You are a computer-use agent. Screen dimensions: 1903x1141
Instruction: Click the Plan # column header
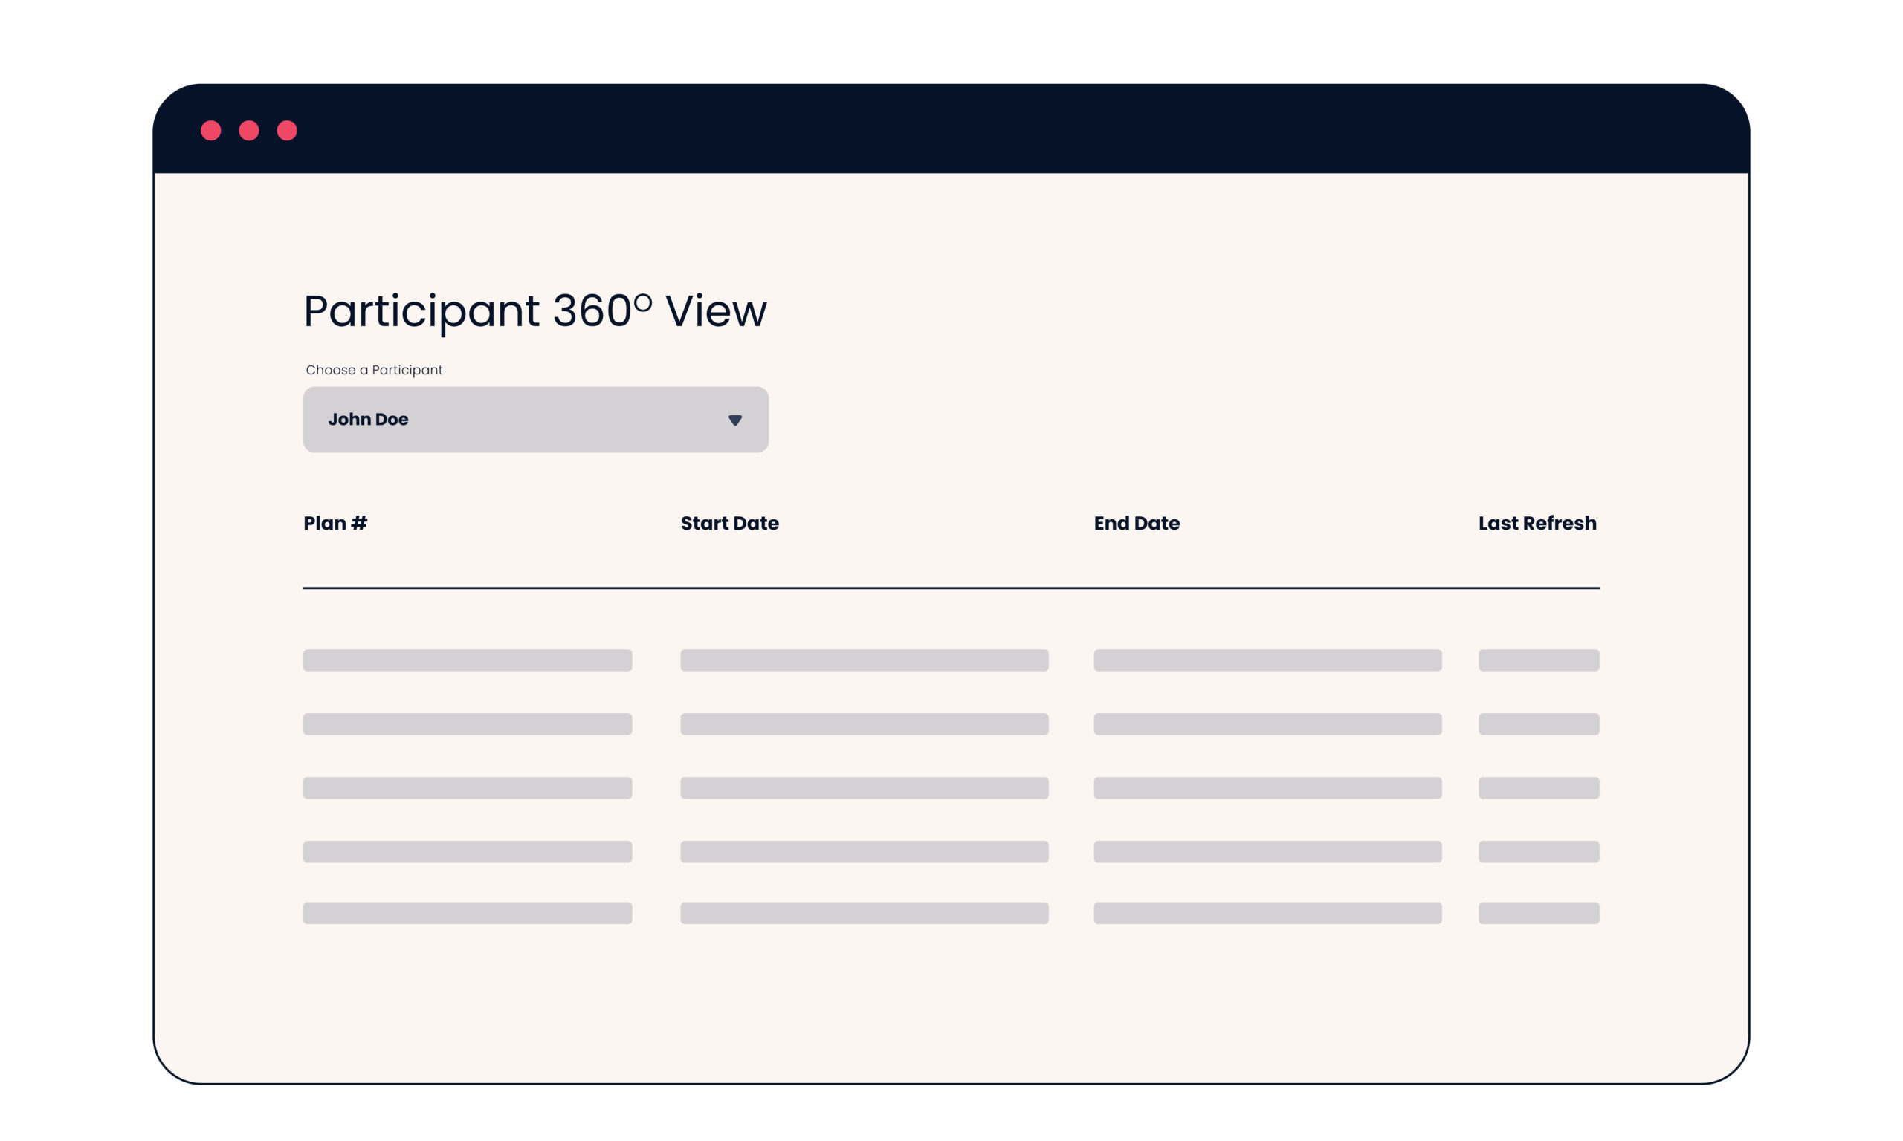(335, 523)
